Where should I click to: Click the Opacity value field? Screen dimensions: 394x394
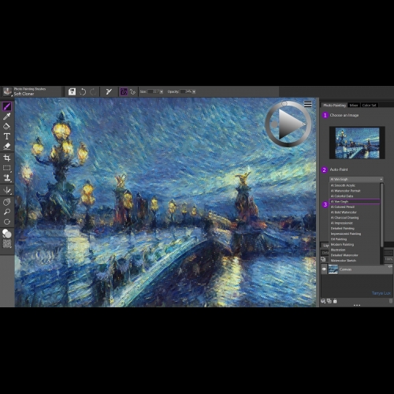186,91
